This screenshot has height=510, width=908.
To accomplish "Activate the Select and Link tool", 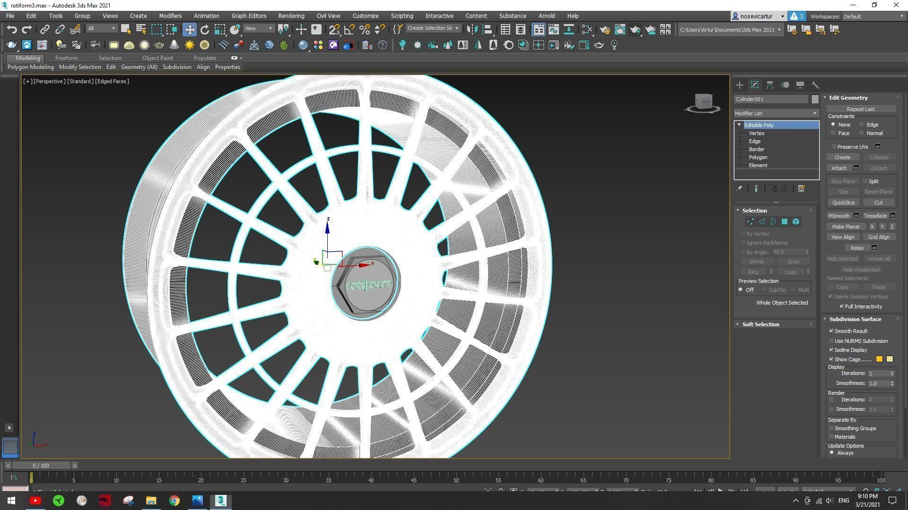I will coord(44,29).
